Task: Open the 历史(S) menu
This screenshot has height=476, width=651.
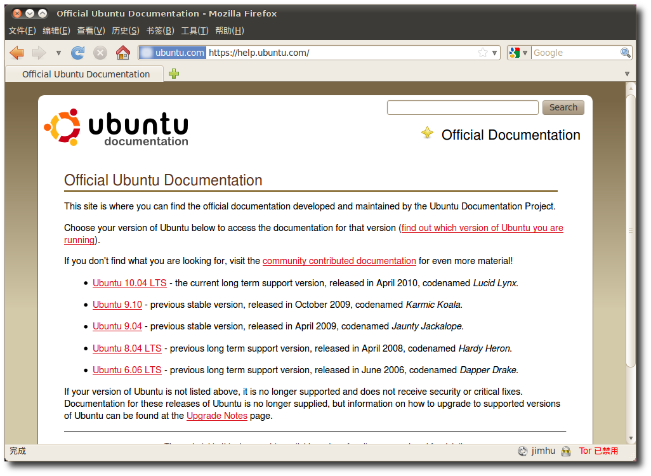Action: pos(126,30)
